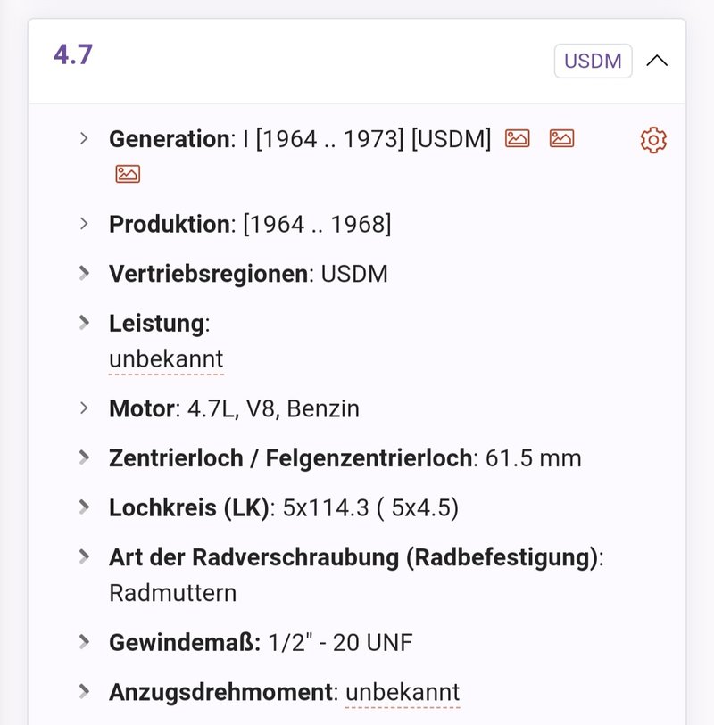Click the orange gear settings icon
Image resolution: width=714 pixels, height=725 pixels.
[653, 140]
